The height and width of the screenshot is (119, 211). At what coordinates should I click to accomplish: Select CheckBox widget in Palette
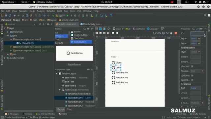coord(77,38)
